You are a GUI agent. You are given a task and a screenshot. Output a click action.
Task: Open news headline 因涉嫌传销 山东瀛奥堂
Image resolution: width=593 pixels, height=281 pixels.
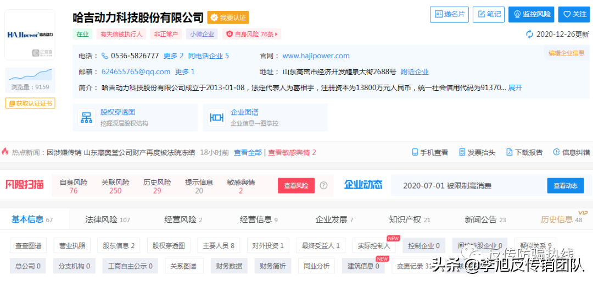tap(121, 153)
